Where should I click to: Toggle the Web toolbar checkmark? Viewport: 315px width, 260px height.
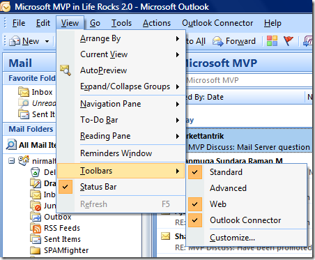pyautogui.click(x=195, y=204)
